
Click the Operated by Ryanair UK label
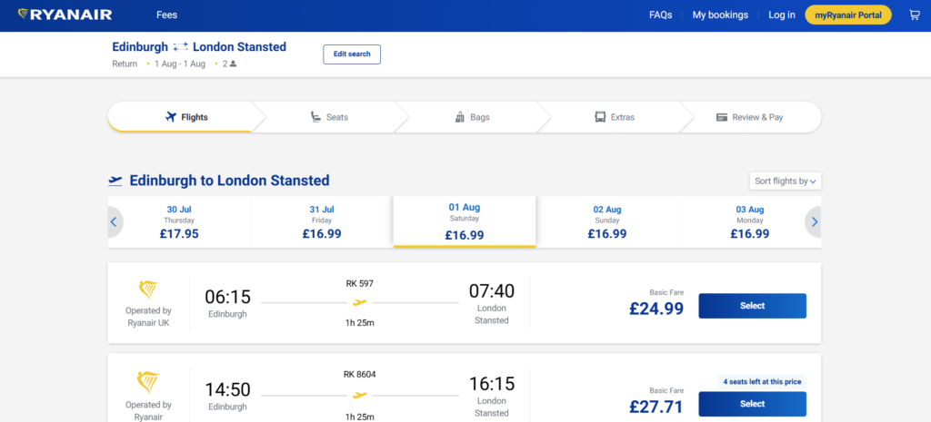click(148, 317)
